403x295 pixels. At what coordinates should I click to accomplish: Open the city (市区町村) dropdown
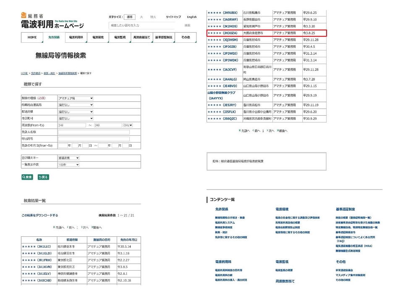pyautogui.click(x=76, y=119)
